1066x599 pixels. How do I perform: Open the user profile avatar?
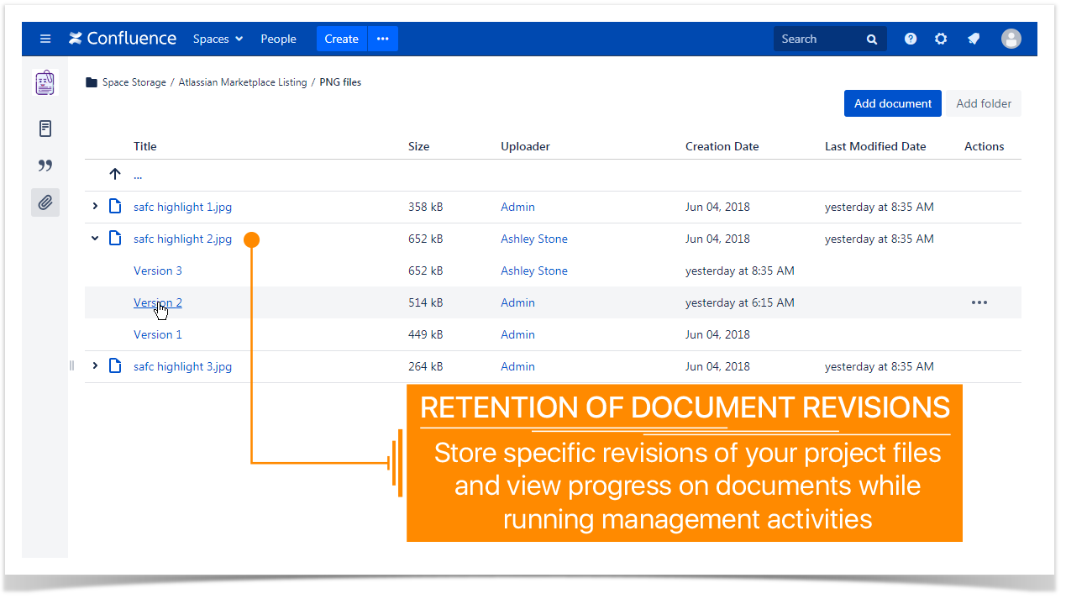(x=1011, y=39)
